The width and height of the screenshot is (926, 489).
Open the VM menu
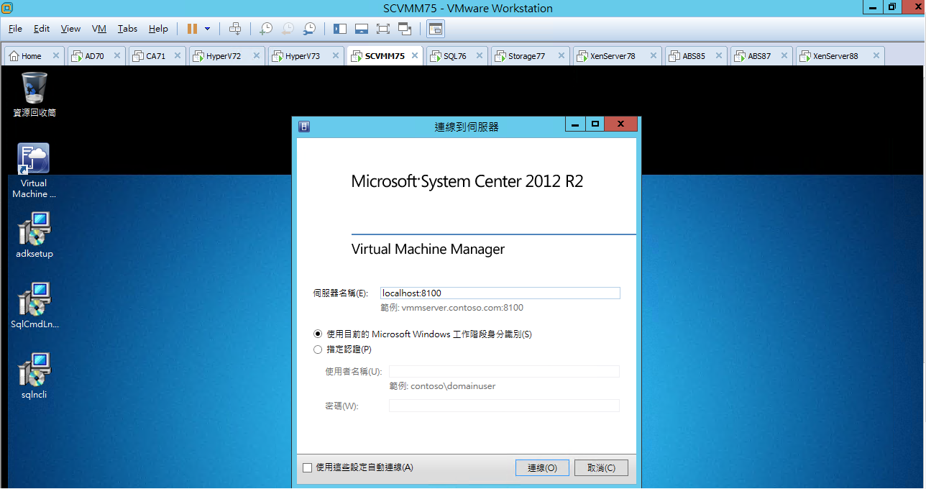click(x=99, y=29)
